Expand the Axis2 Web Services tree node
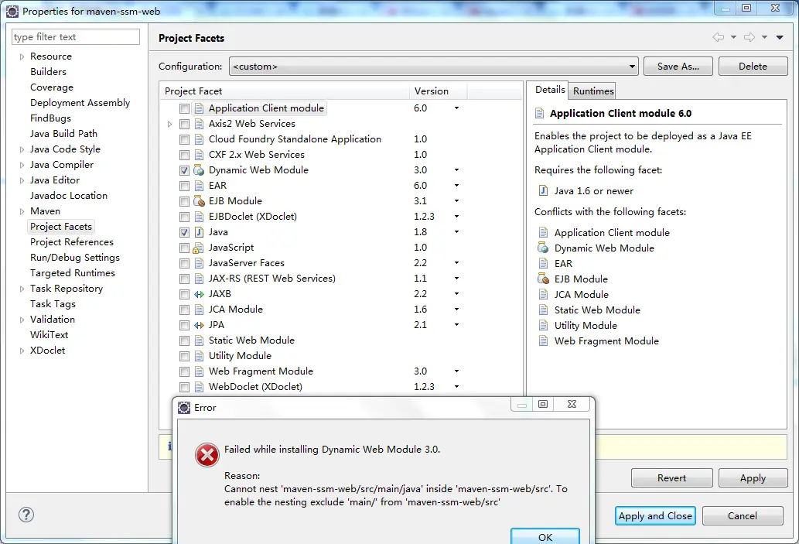This screenshot has width=799, height=544. (x=169, y=124)
